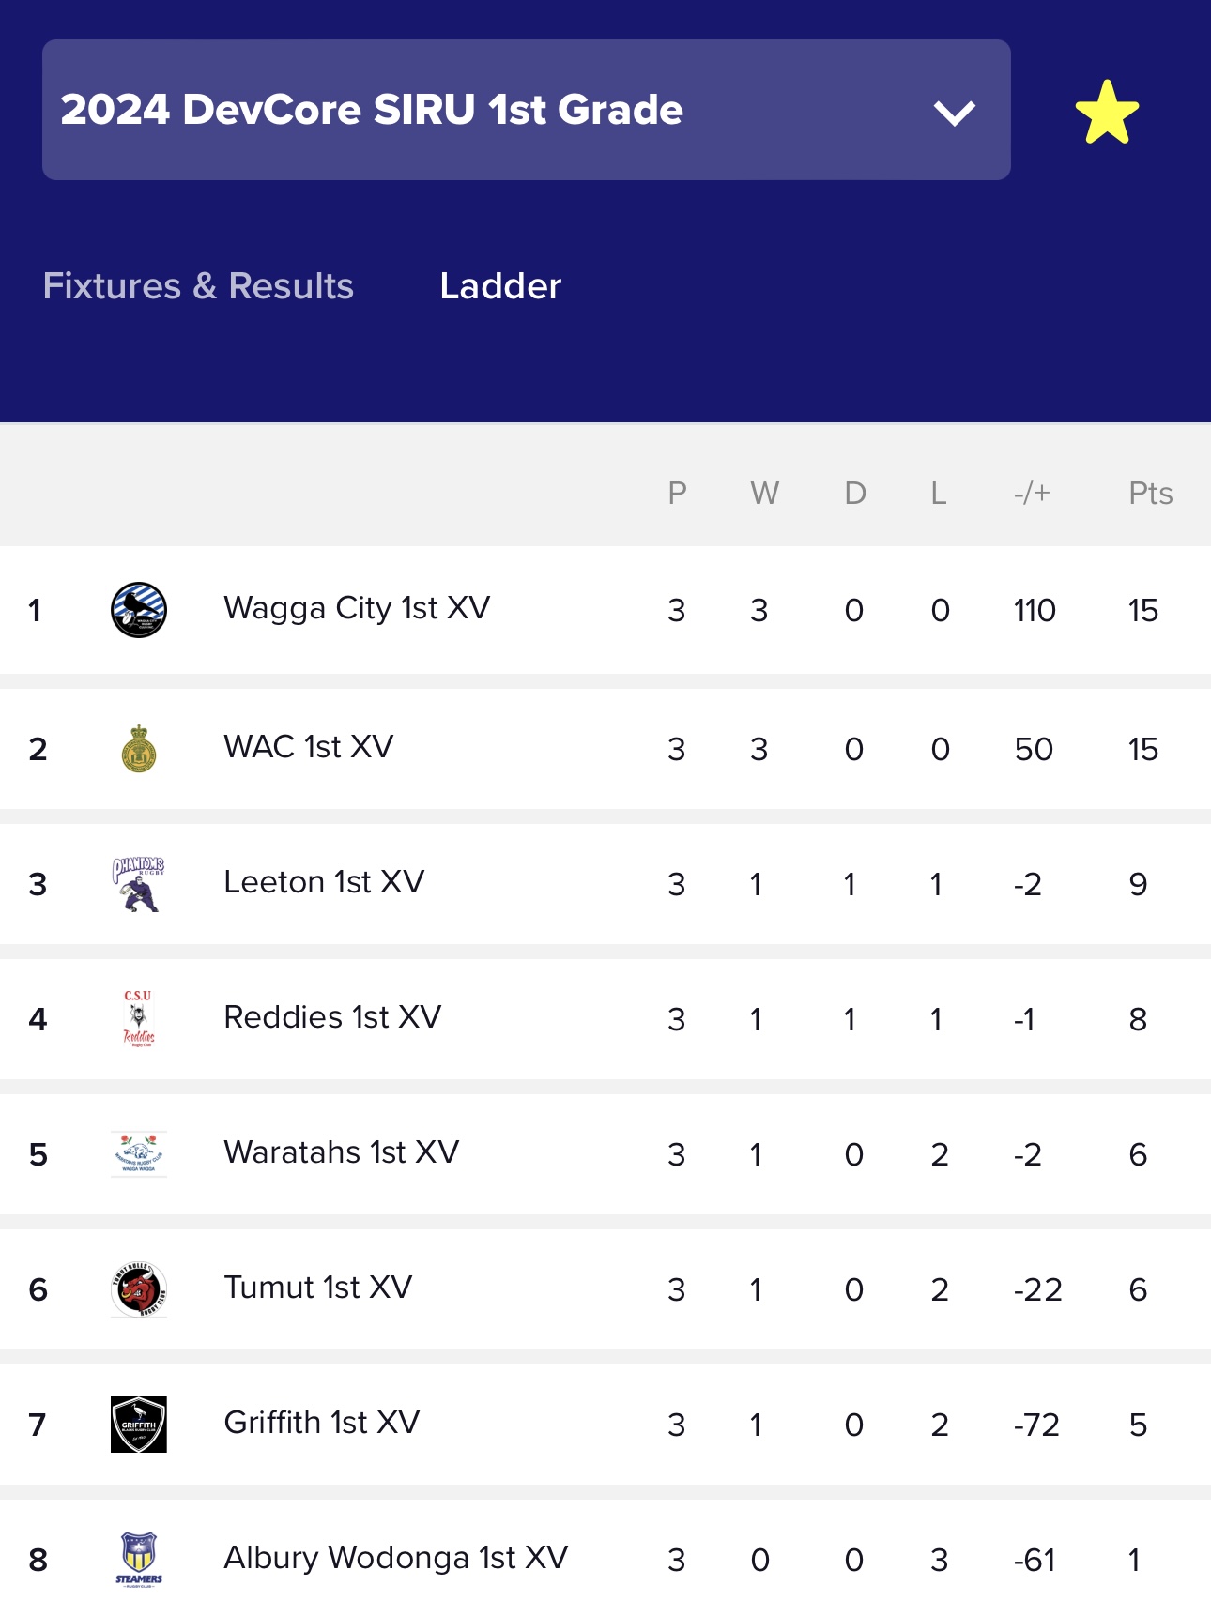Expand competition list with chevron arrow
Viewport: 1211px width, 1616px height.
pos(955,114)
